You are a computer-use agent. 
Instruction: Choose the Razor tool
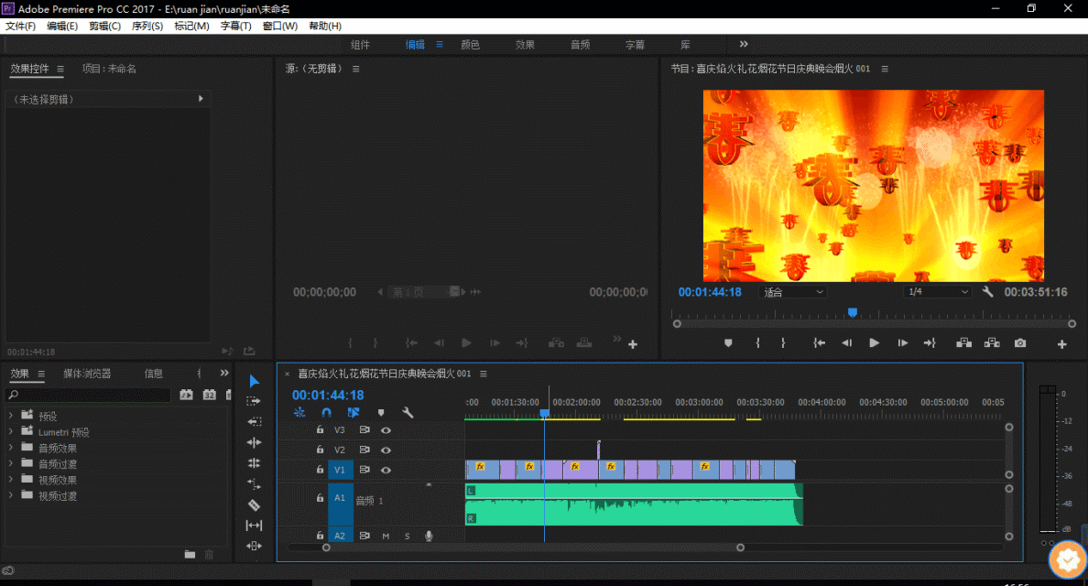[x=254, y=505]
